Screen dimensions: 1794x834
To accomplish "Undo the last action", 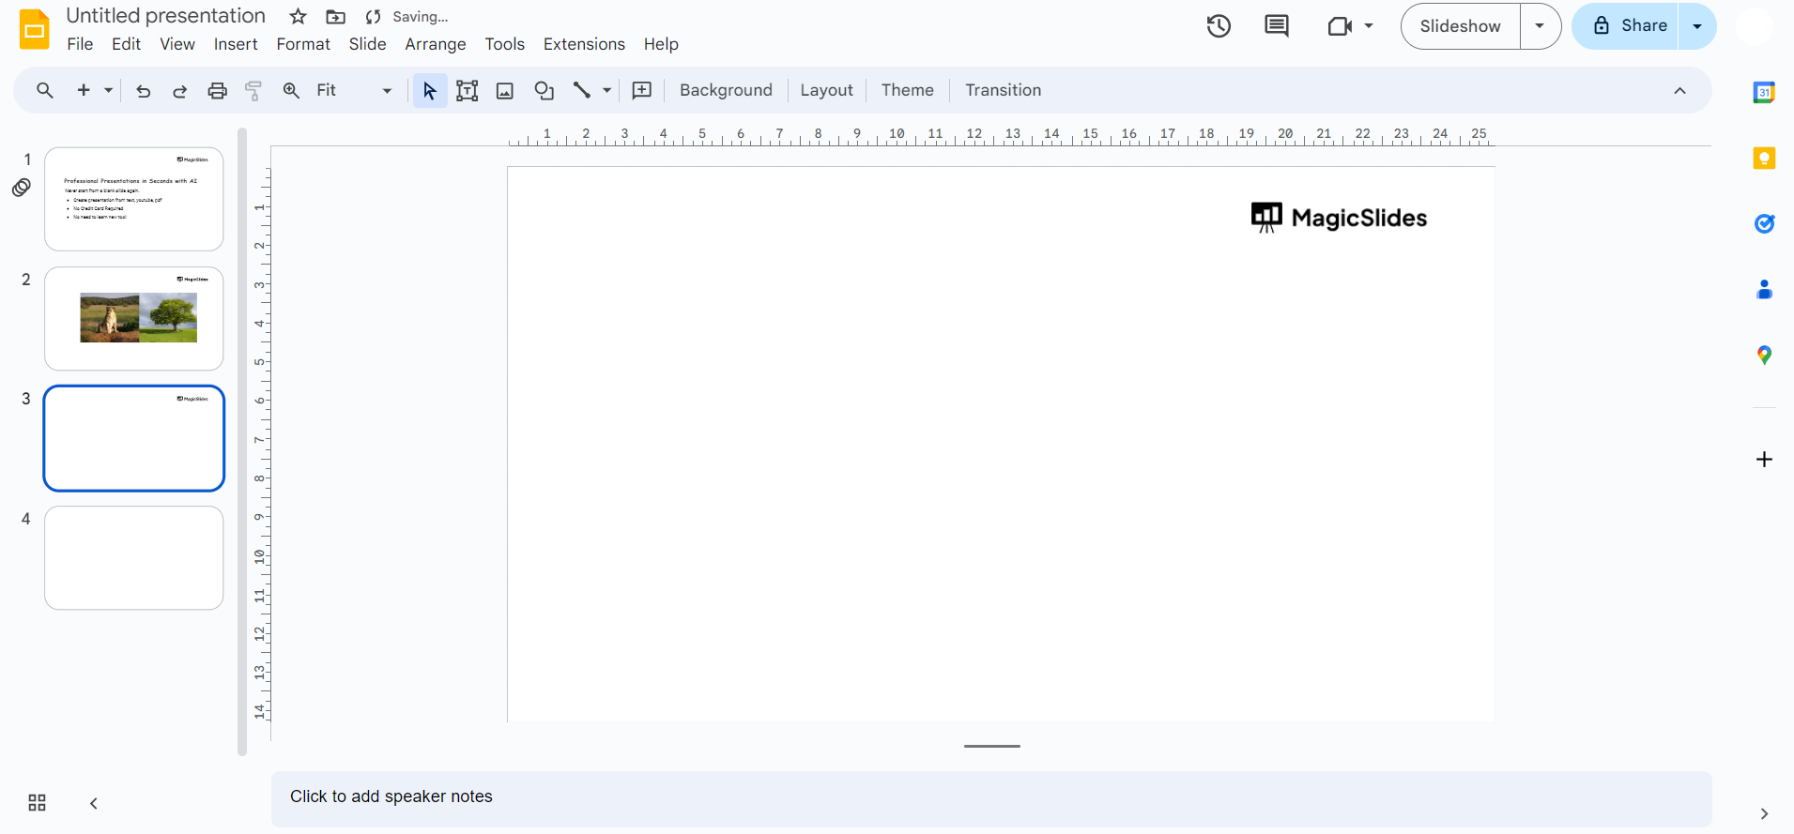I will coord(143,90).
